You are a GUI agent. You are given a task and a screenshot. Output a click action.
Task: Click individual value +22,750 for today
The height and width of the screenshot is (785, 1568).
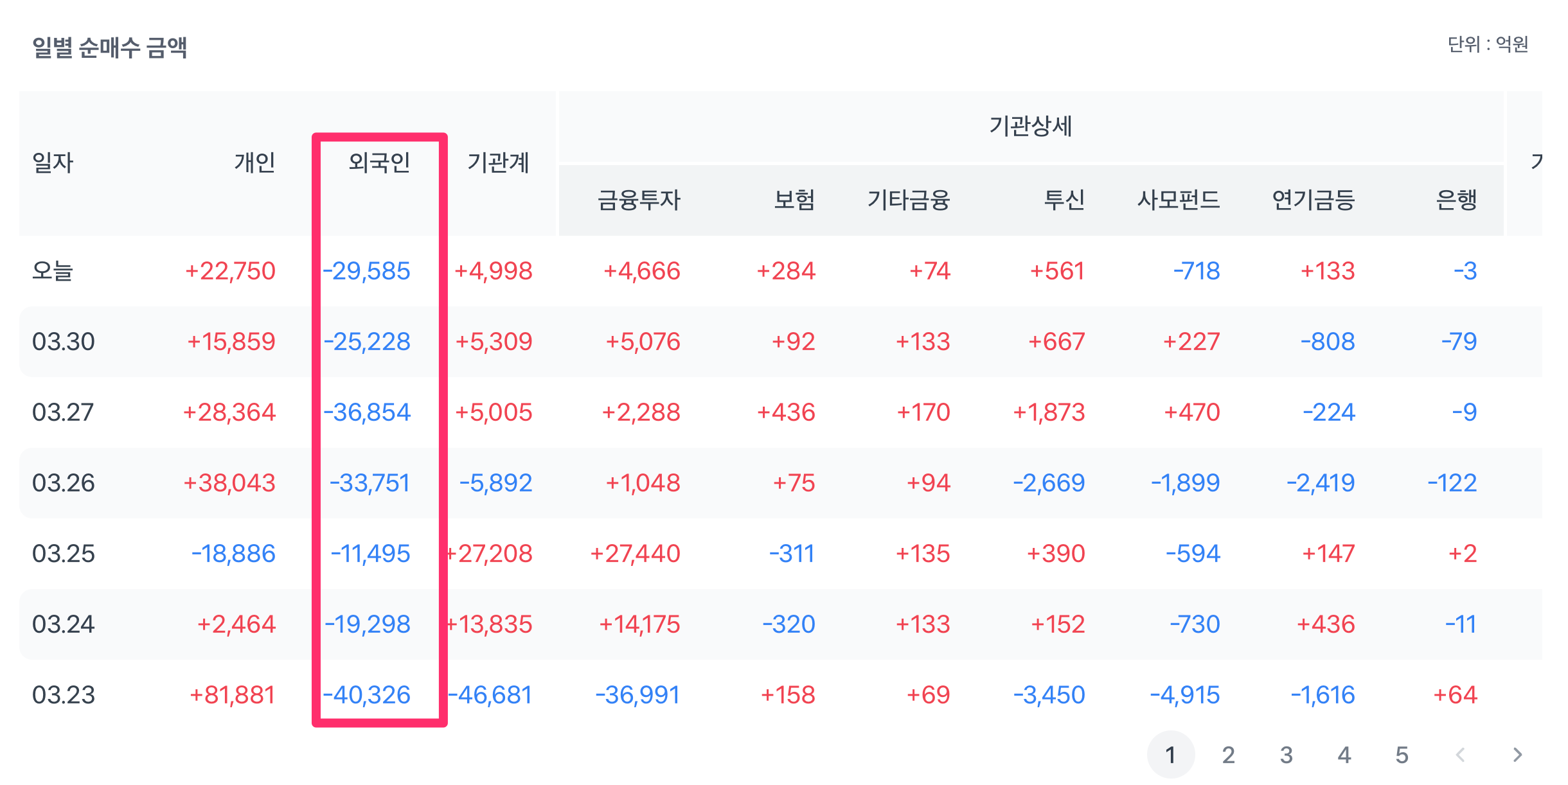point(230,271)
